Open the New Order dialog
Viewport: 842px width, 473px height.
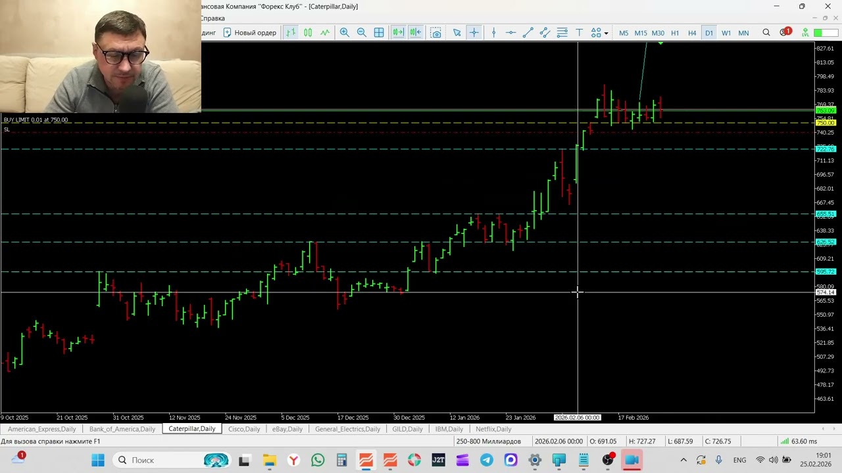coord(249,33)
